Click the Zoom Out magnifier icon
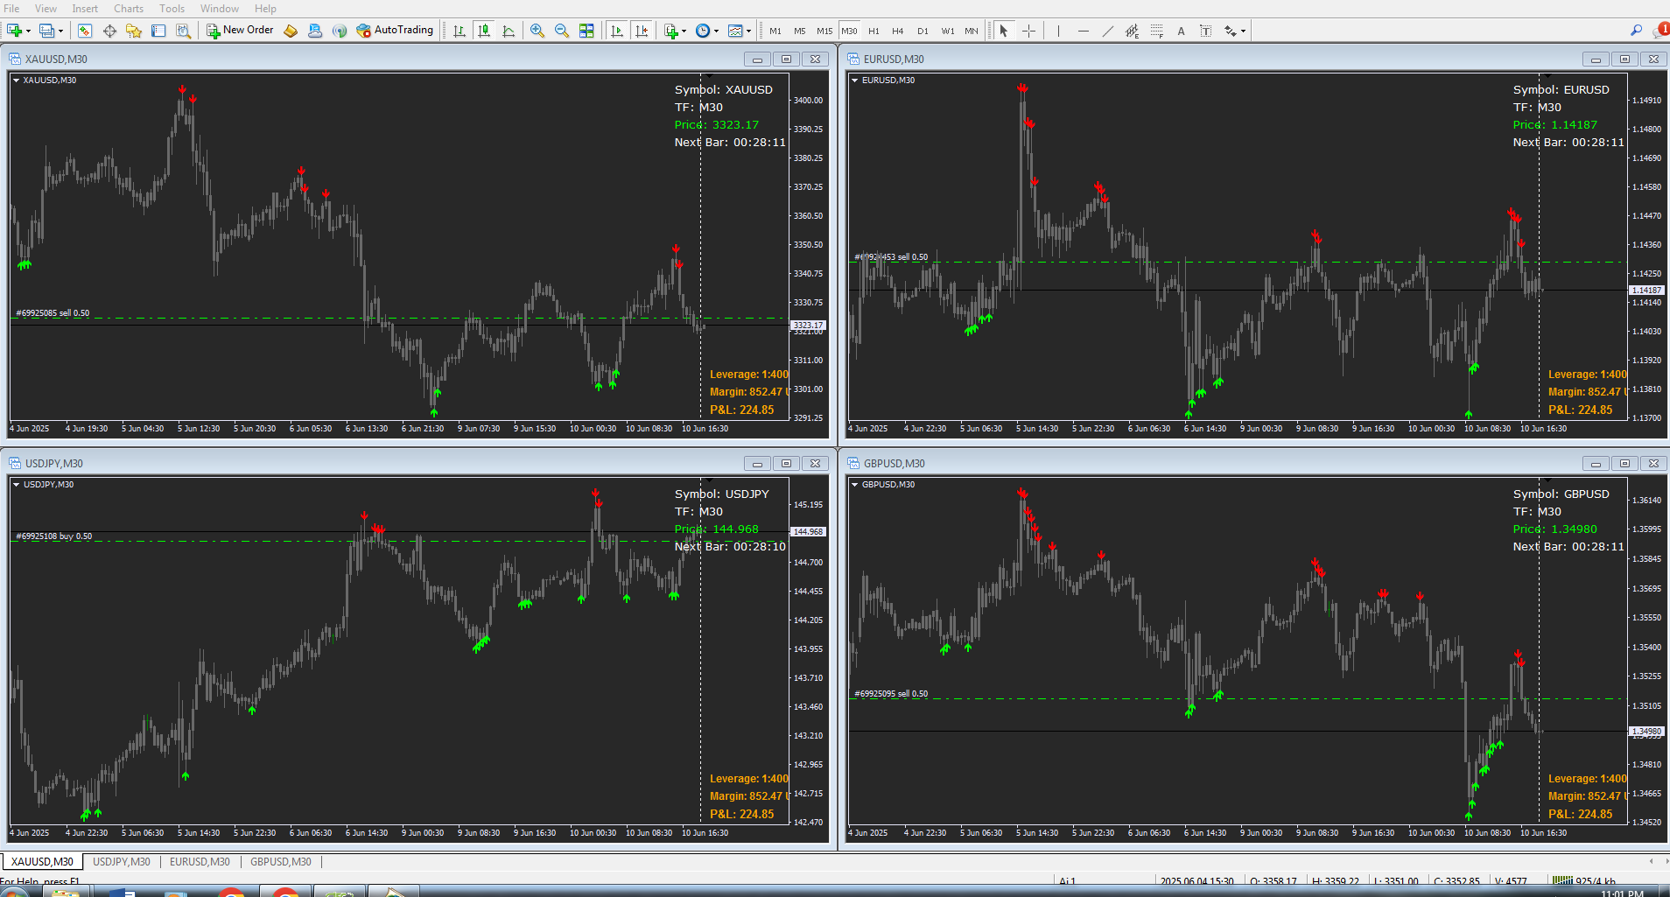The image size is (1670, 897). tap(562, 31)
